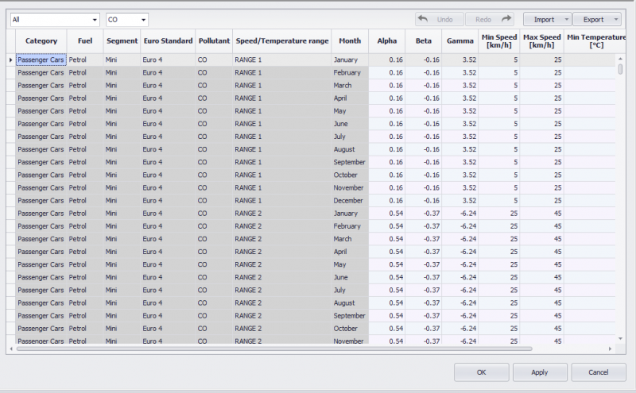Select Gamma -6.24 in RANGE 2 March row
Screen dimensions: 636x393
[x=460, y=239]
